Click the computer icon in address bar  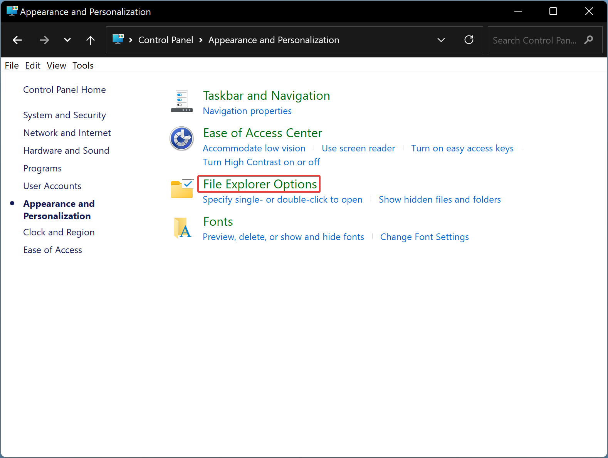118,39
